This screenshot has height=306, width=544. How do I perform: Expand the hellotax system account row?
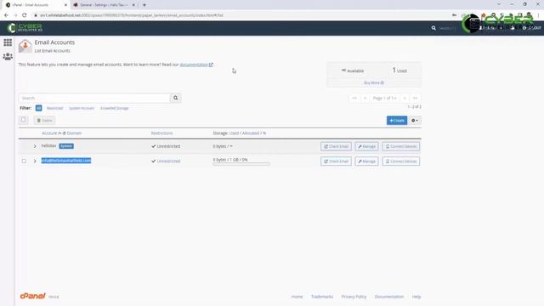[x=35, y=146]
